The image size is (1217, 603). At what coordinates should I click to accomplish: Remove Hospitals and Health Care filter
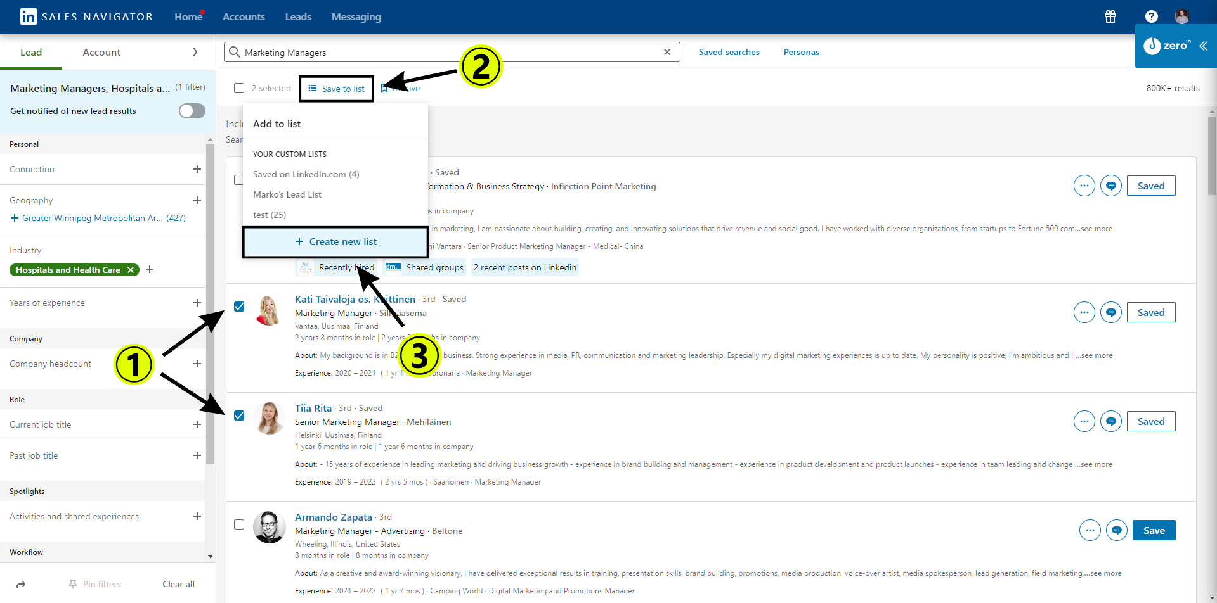pos(131,270)
